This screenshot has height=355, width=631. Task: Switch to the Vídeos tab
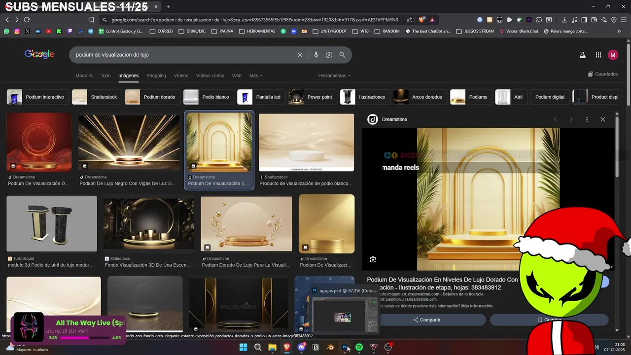181,76
